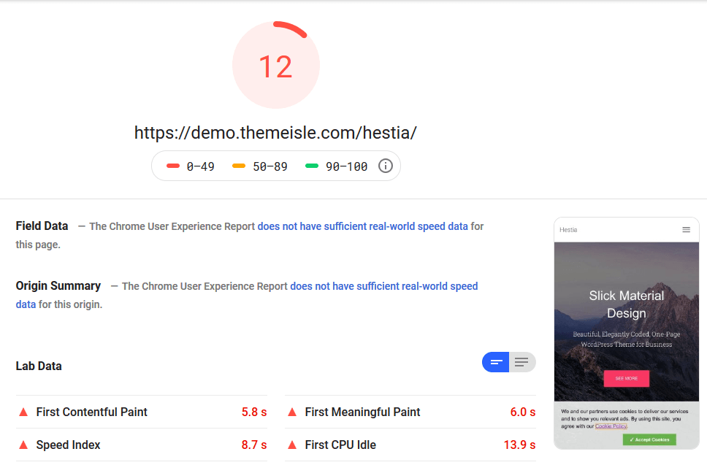Click the score legend info icon

pyautogui.click(x=385, y=166)
